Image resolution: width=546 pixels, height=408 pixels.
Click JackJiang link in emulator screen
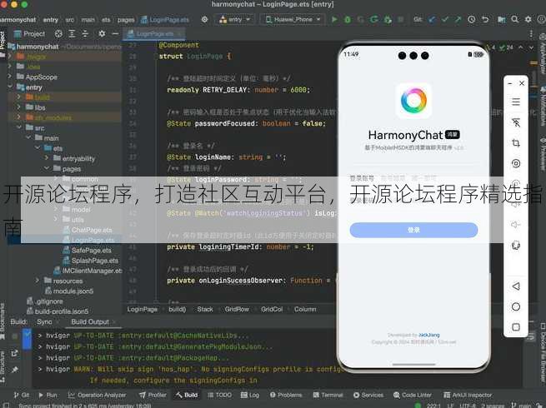click(x=429, y=335)
